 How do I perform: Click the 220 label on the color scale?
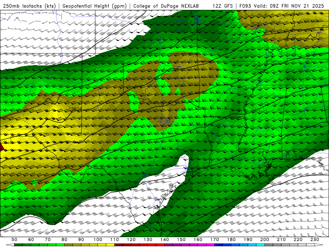pos(298,240)
